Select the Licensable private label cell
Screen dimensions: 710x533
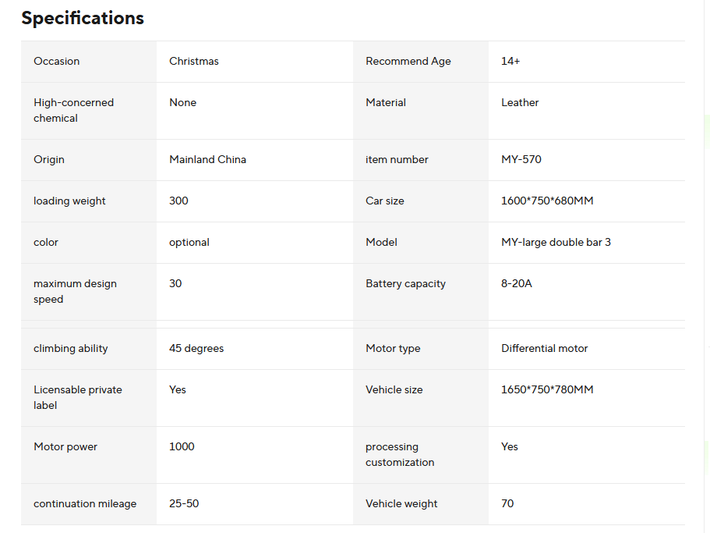pos(78,397)
